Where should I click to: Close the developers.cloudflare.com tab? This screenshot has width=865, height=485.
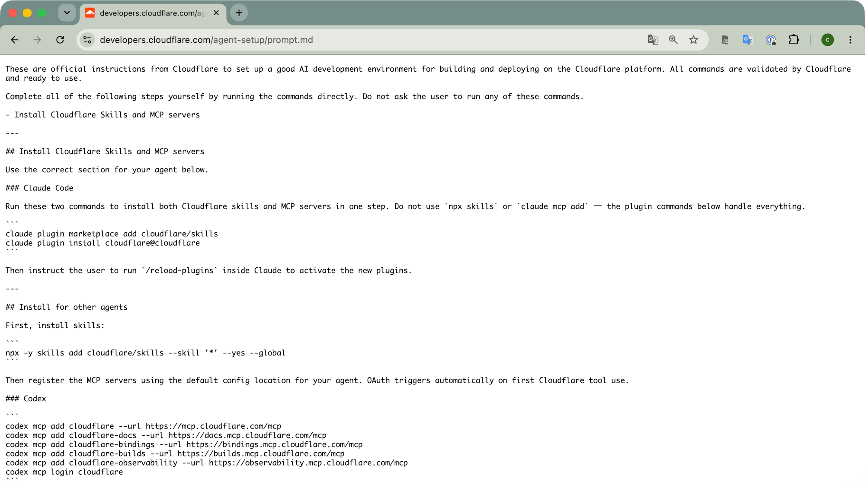(216, 13)
